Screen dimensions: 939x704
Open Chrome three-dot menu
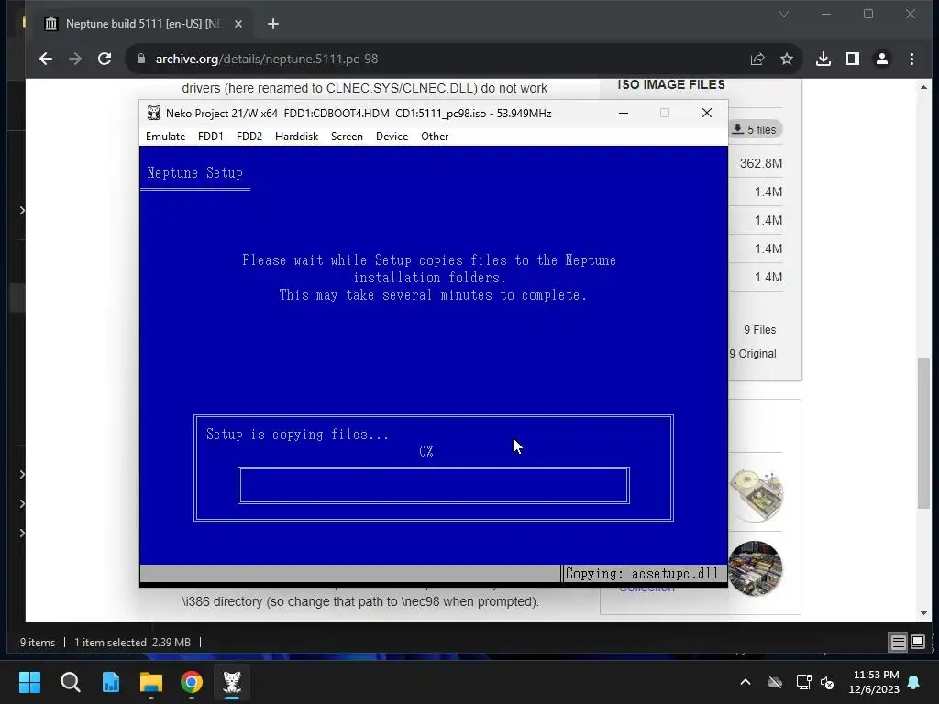click(911, 59)
